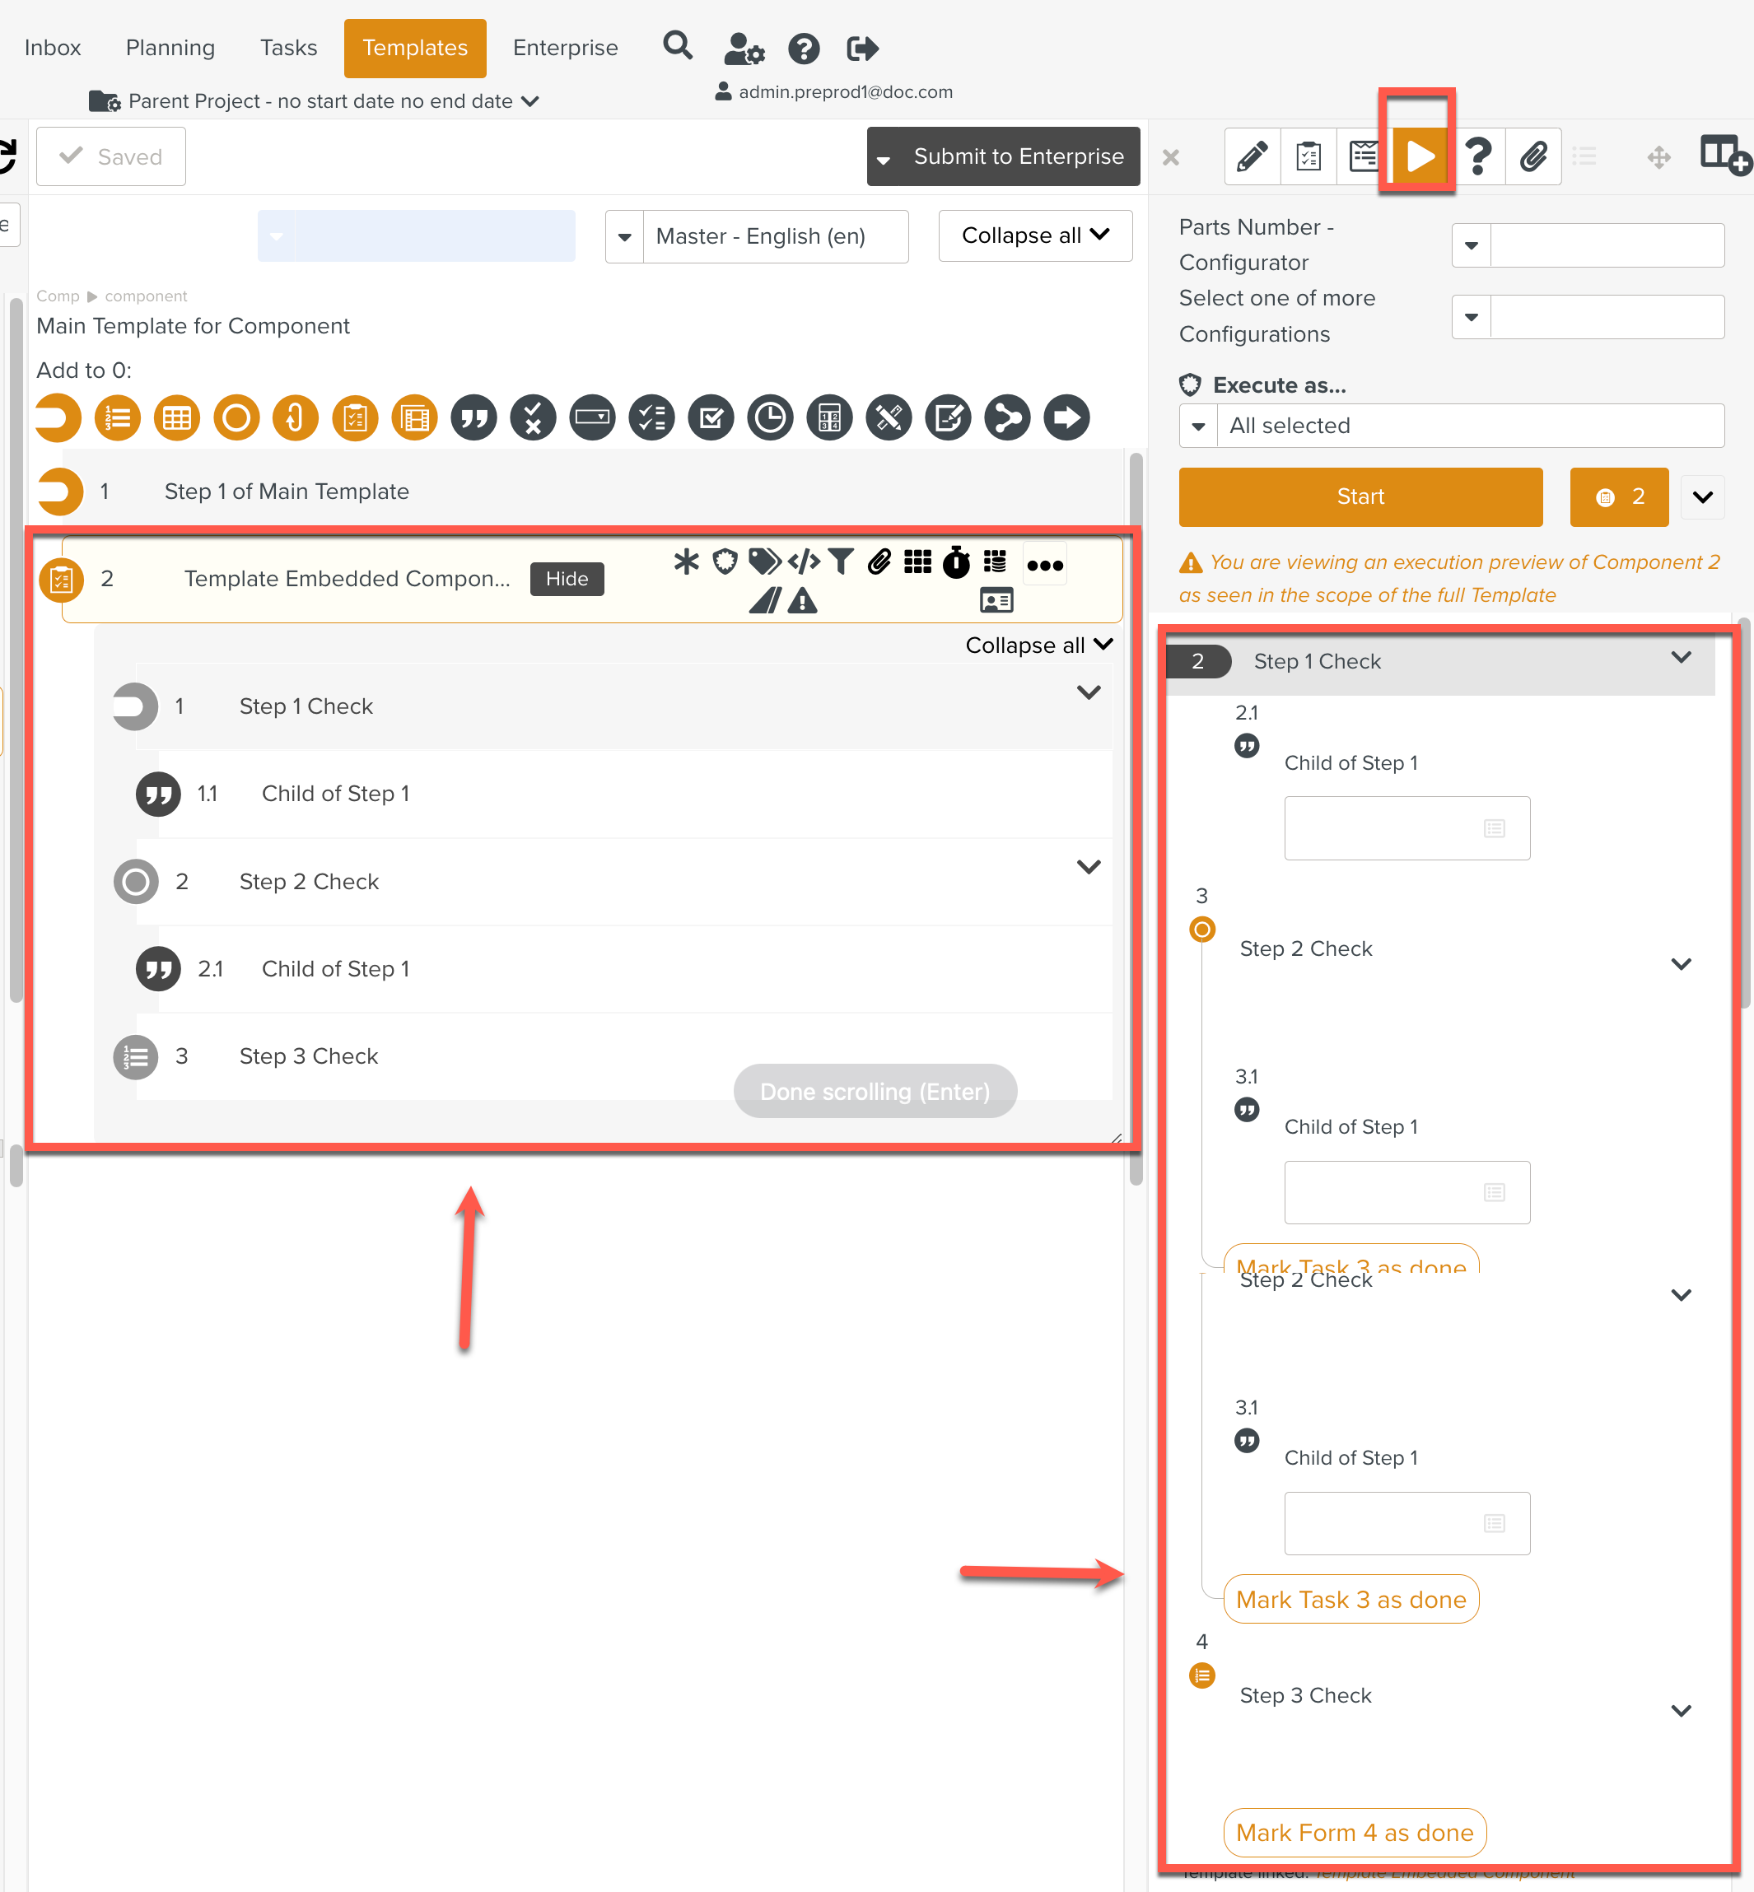Add a quote text field from palette

pyautogui.click(x=473, y=417)
